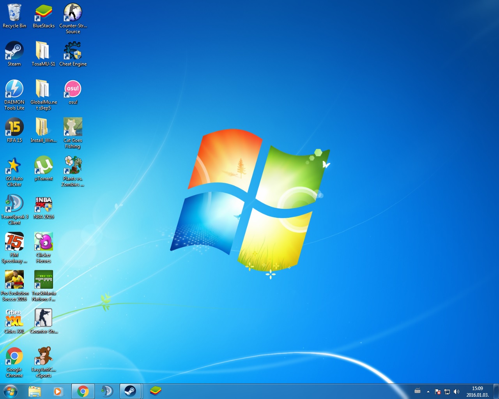The image size is (499, 399).
Task: Select the Clicker Heroes shortcut
Action: click(x=44, y=248)
